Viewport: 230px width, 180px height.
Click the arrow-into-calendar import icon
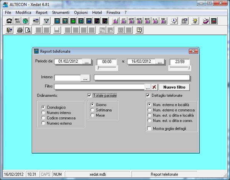(36, 21)
